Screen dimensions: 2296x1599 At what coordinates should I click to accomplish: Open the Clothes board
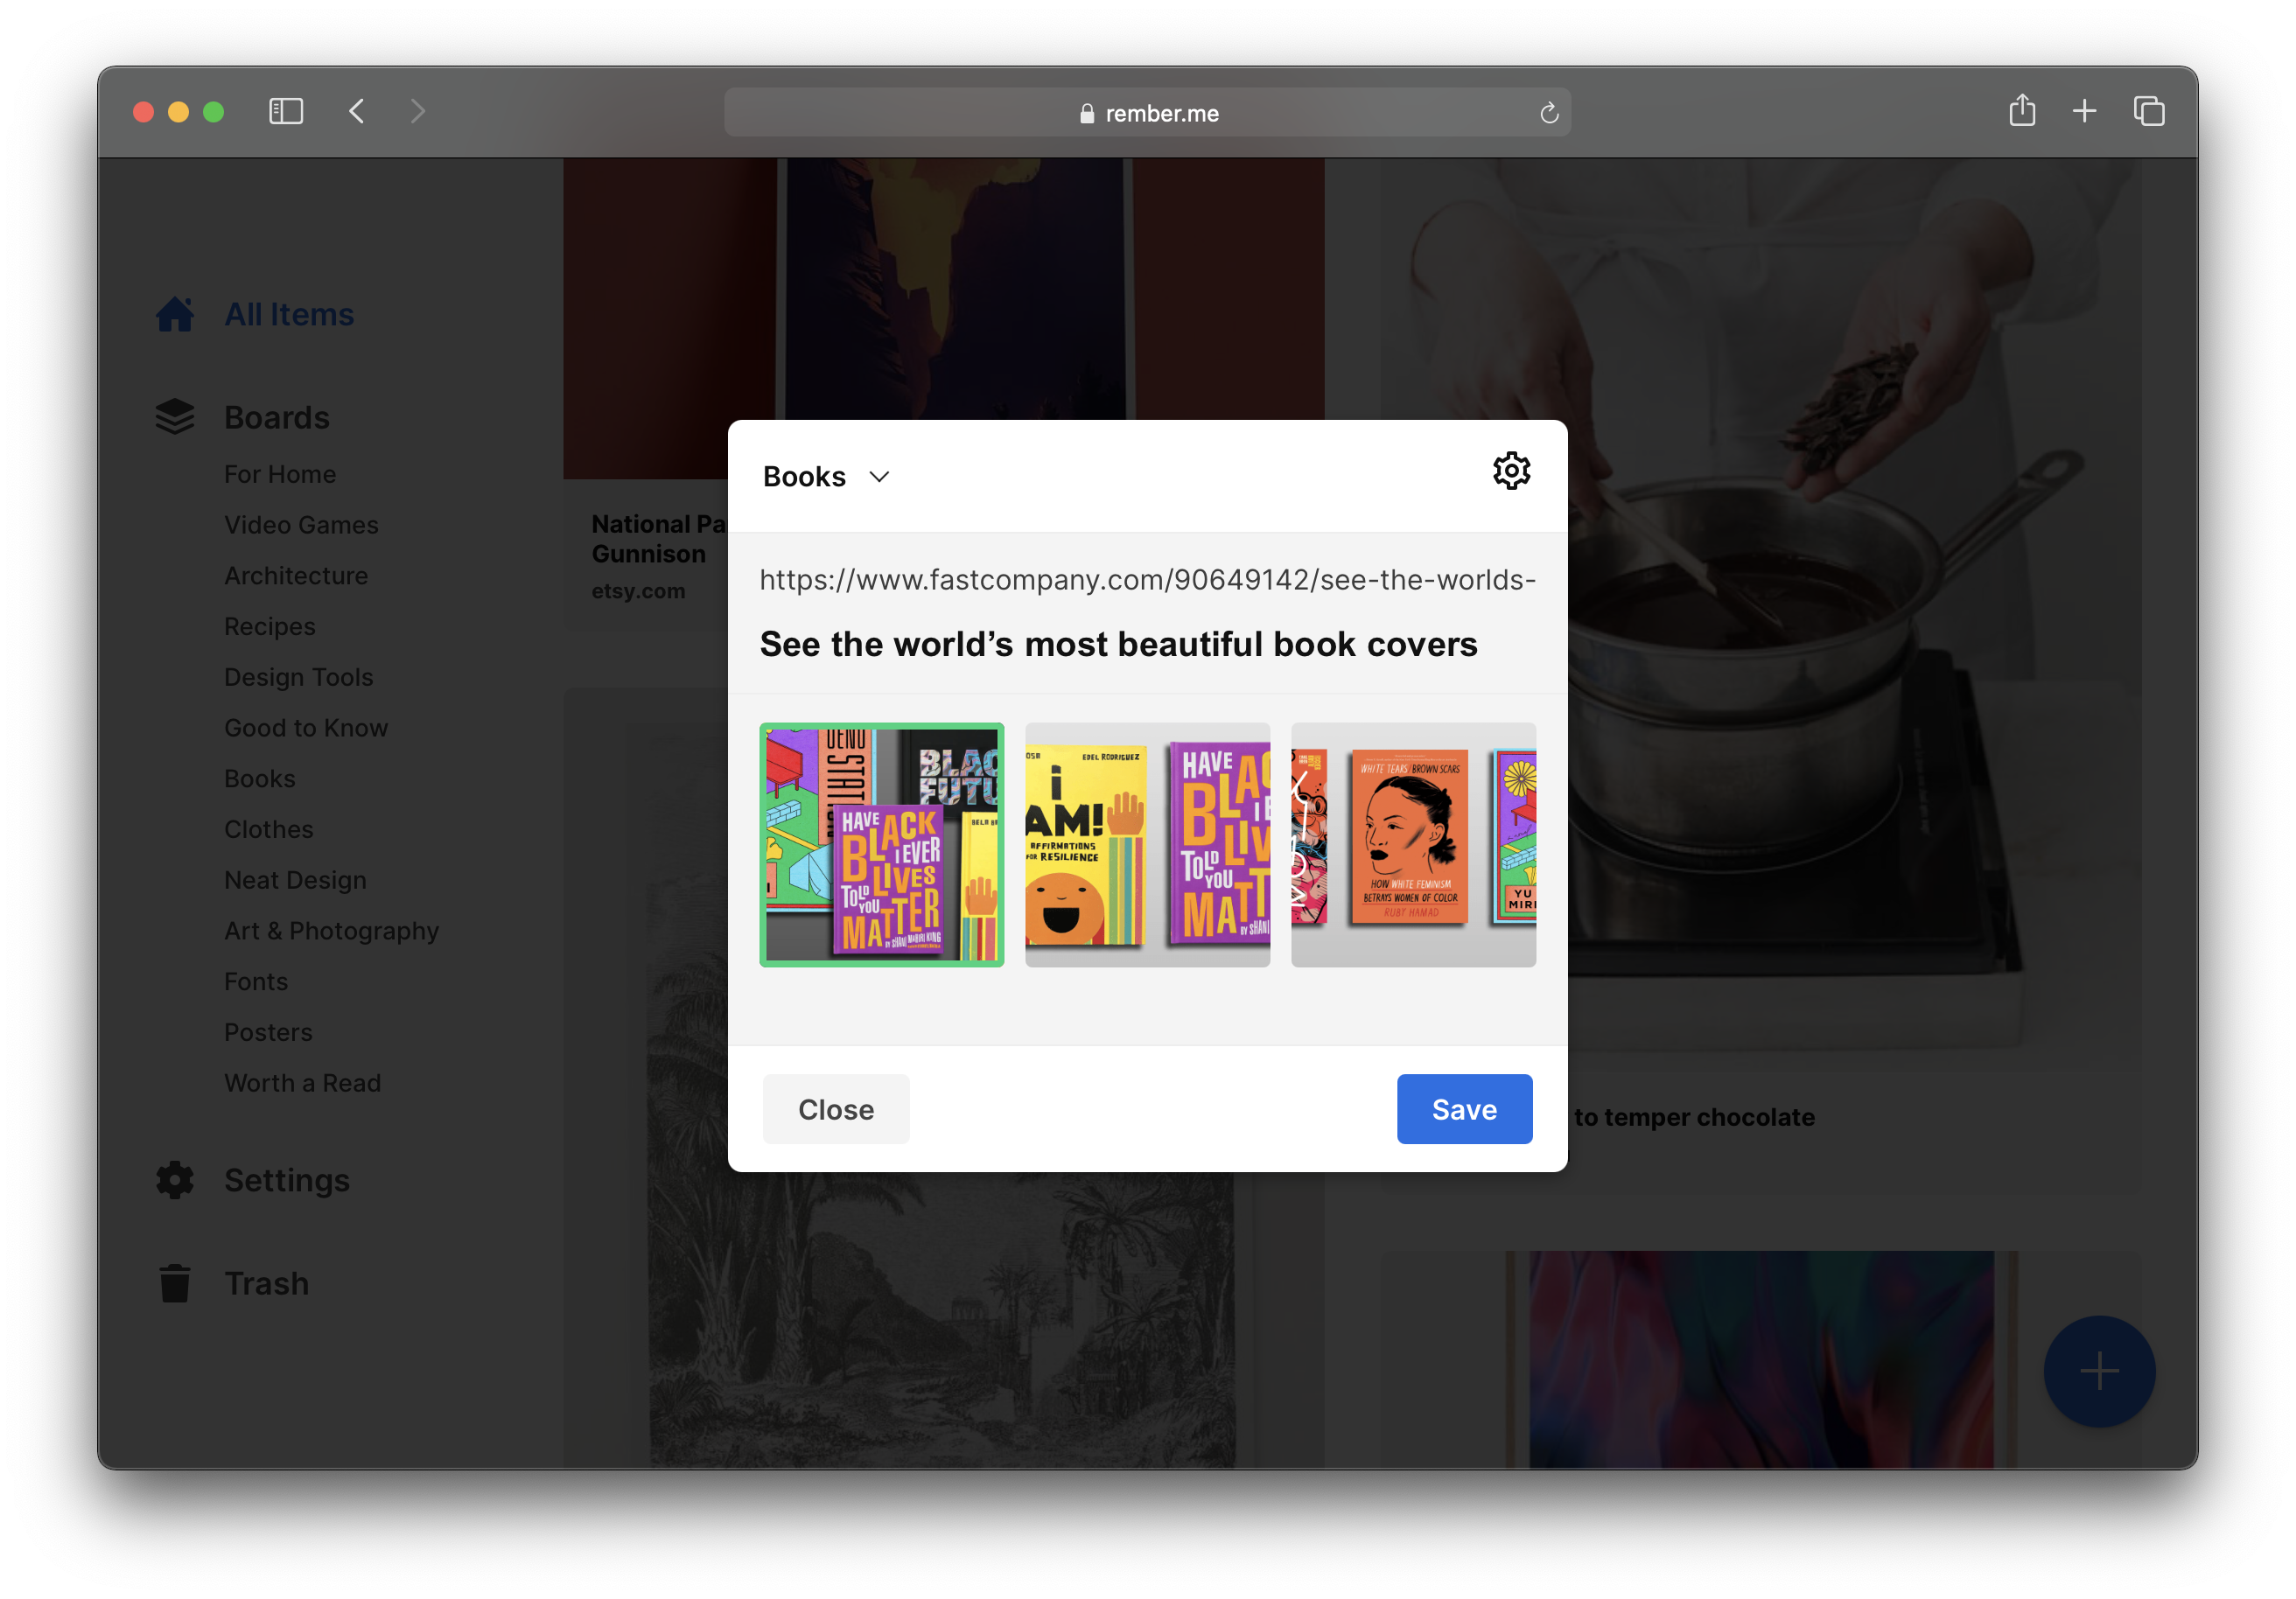[269, 830]
